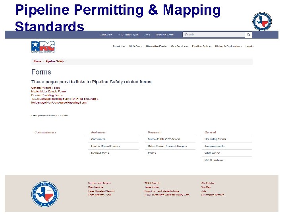Select the Research section heading
286x215 pixels.
tap(155, 132)
